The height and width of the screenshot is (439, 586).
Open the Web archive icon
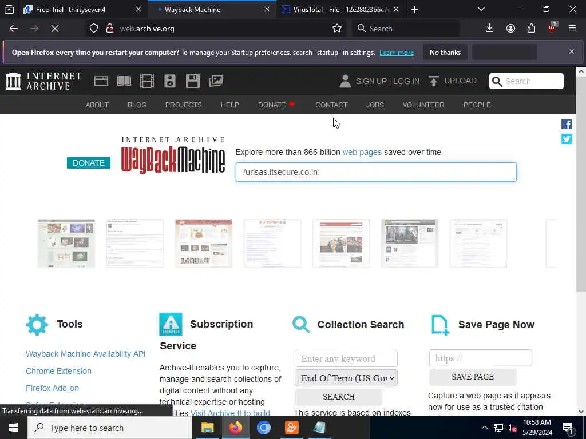click(101, 81)
